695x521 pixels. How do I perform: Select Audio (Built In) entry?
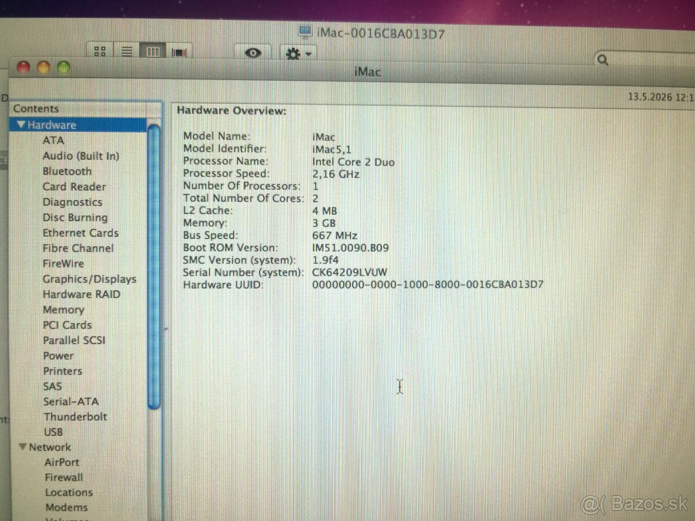81,156
